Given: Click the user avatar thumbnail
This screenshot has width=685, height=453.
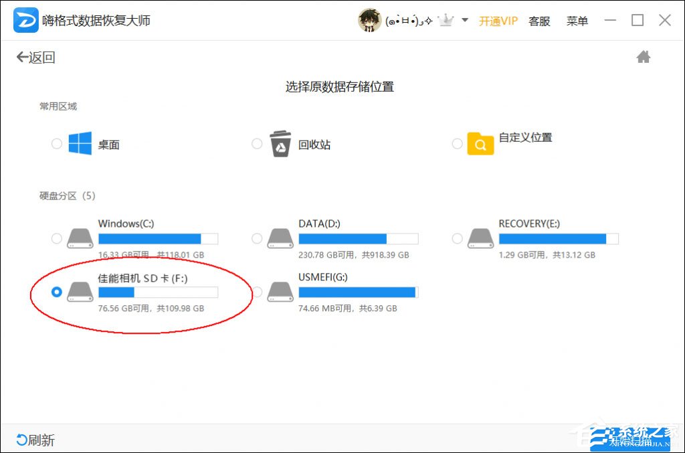Looking at the screenshot, I should coord(369,20).
